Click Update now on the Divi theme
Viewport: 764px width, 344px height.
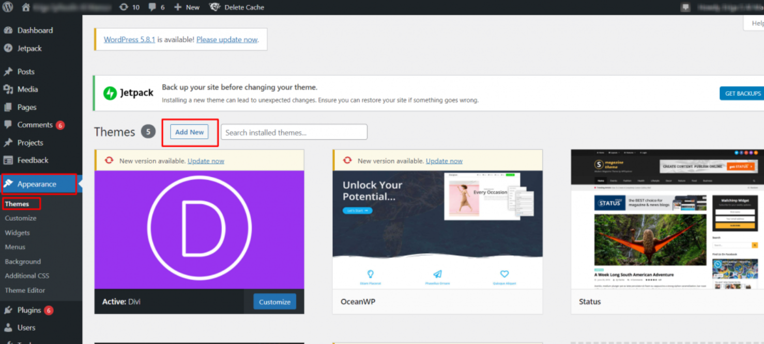click(x=206, y=161)
